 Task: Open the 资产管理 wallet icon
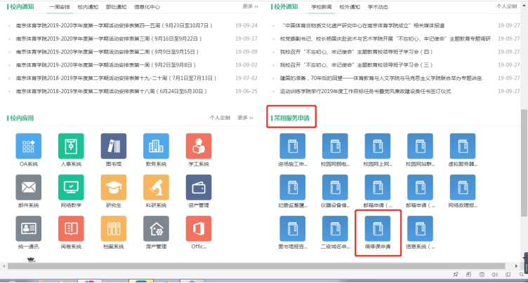pos(199,187)
